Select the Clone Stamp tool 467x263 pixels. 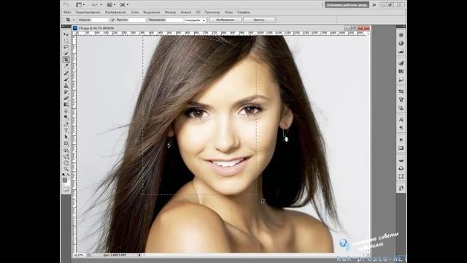pos(66,85)
